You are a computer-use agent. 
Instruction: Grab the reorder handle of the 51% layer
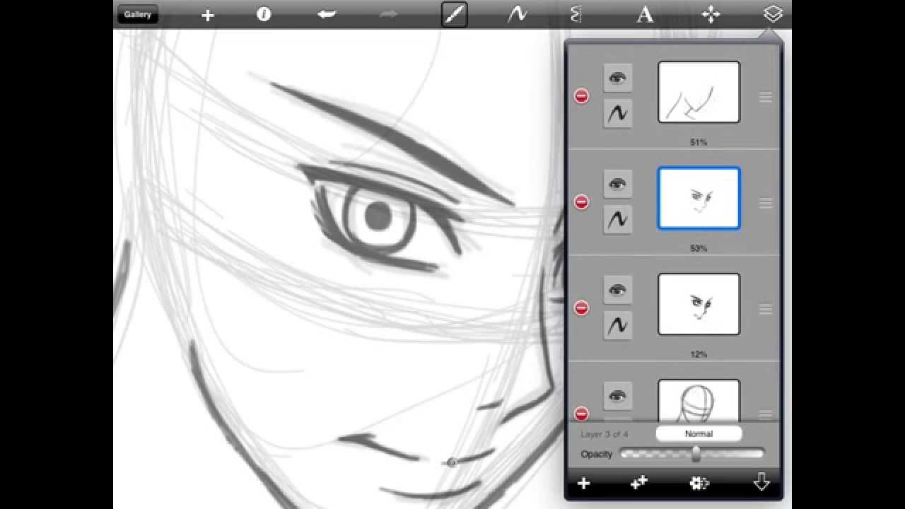(x=765, y=98)
